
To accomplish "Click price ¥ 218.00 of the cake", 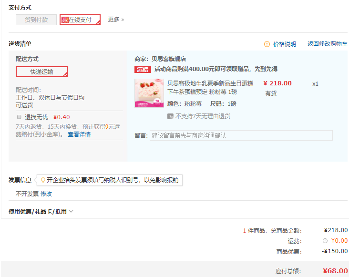I will tap(277, 83).
